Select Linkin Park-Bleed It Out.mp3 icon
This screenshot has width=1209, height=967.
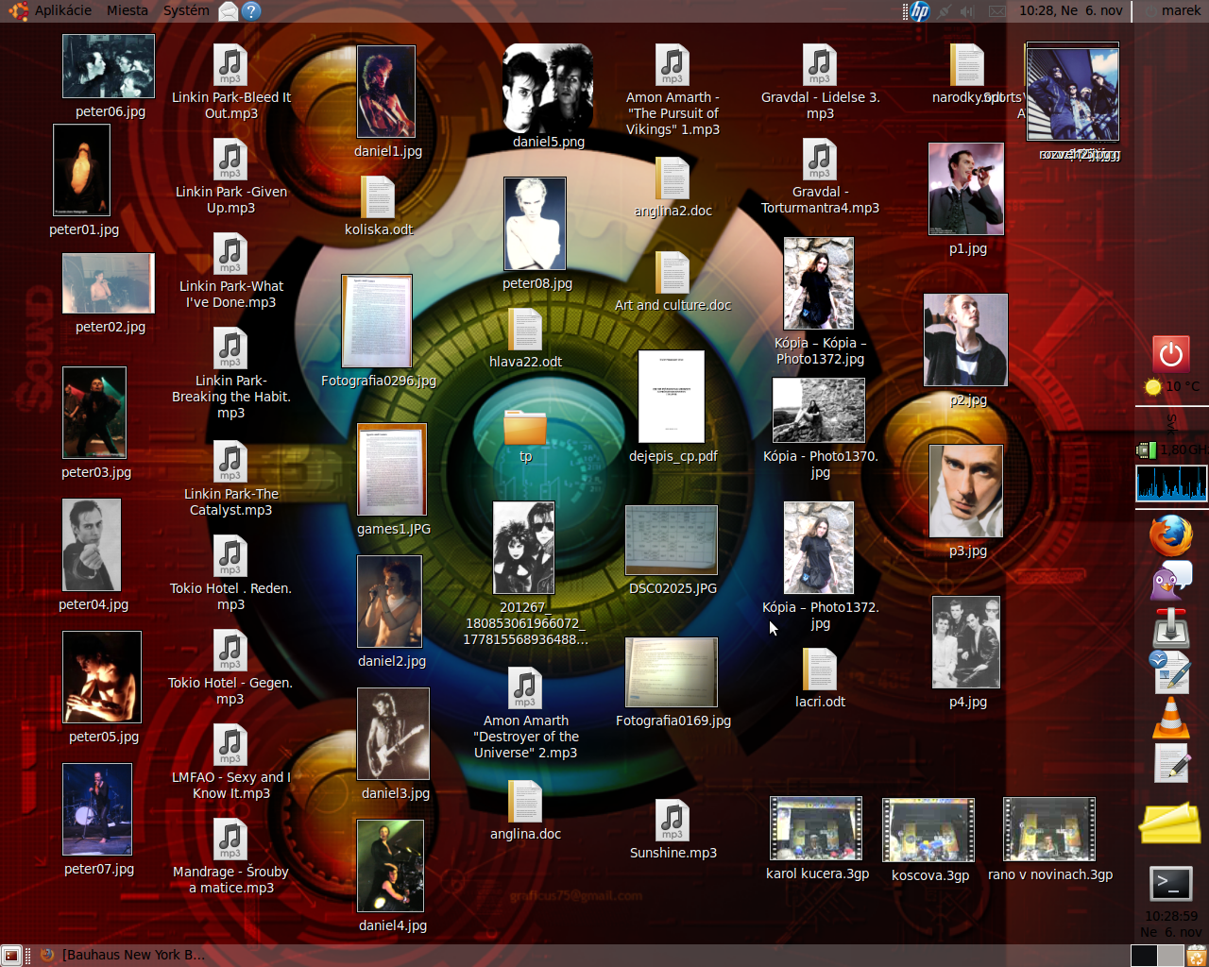(230, 65)
